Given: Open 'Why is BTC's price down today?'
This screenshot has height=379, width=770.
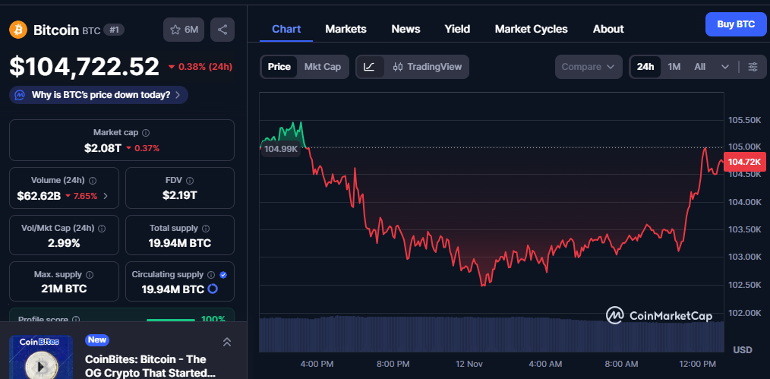Looking at the screenshot, I should 99,95.
